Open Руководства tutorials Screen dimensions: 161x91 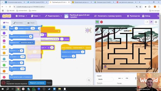click(x=133, y=16)
